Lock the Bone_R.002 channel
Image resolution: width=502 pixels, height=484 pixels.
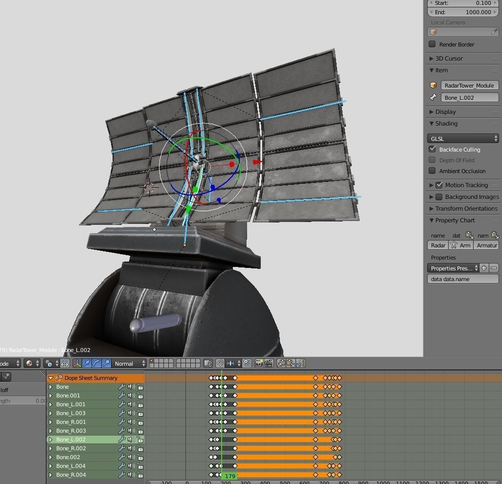point(140,448)
